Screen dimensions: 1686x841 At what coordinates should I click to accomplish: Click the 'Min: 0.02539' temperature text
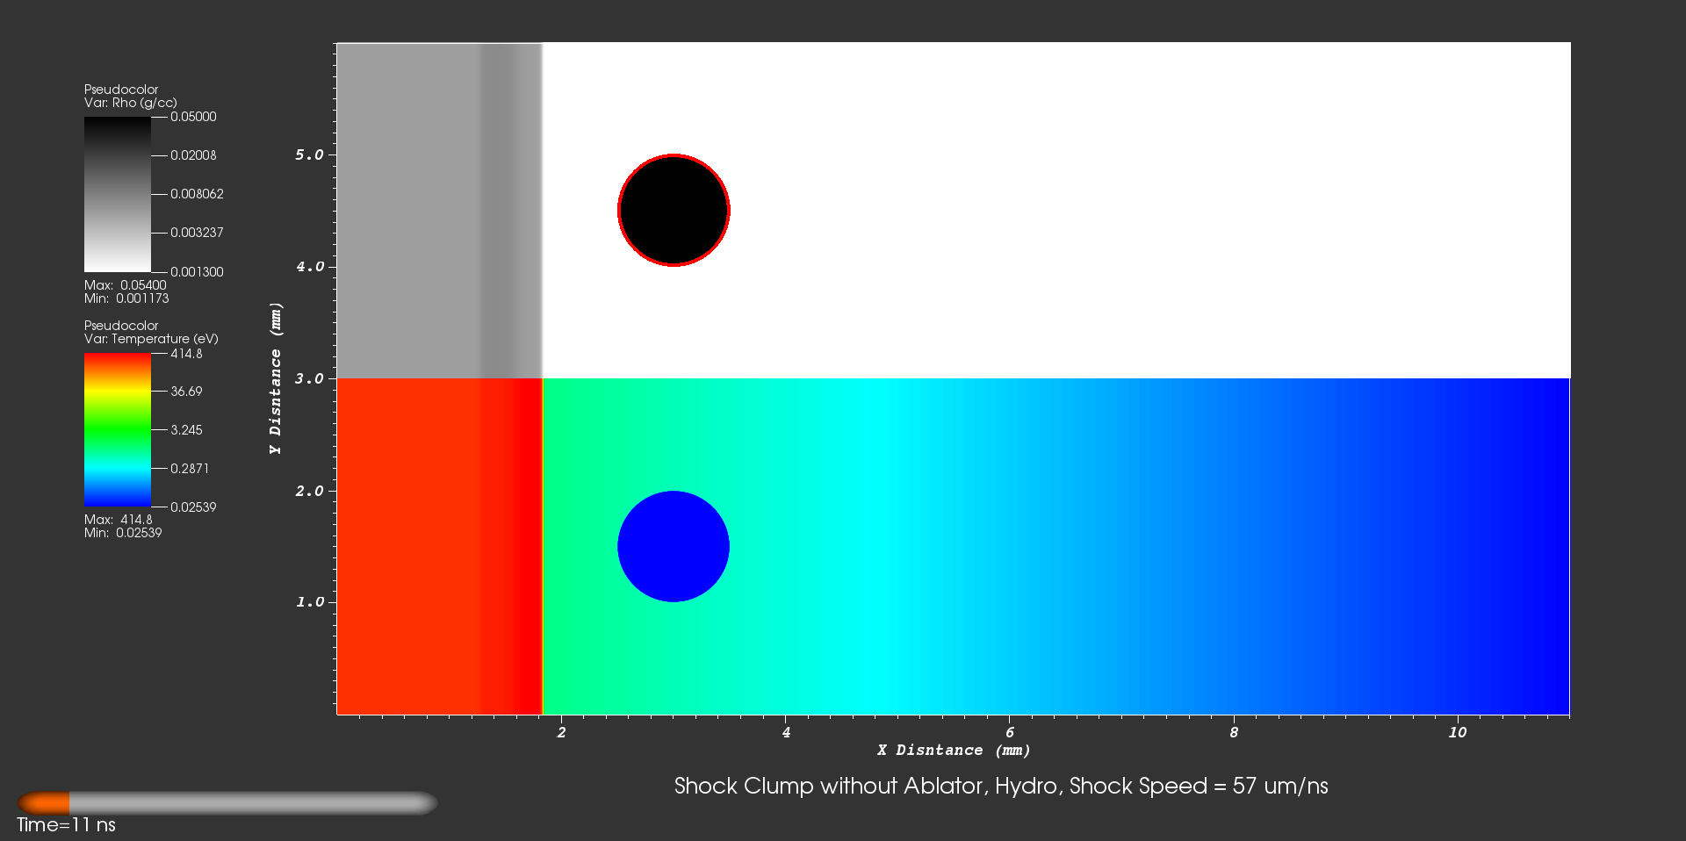(x=123, y=533)
